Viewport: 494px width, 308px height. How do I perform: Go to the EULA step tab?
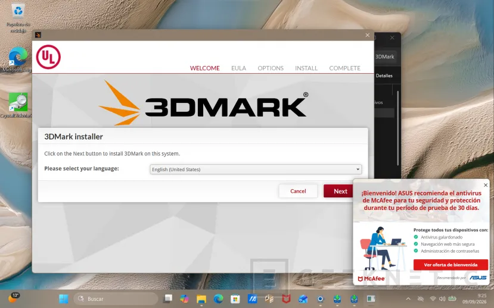click(x=238, y=68)
